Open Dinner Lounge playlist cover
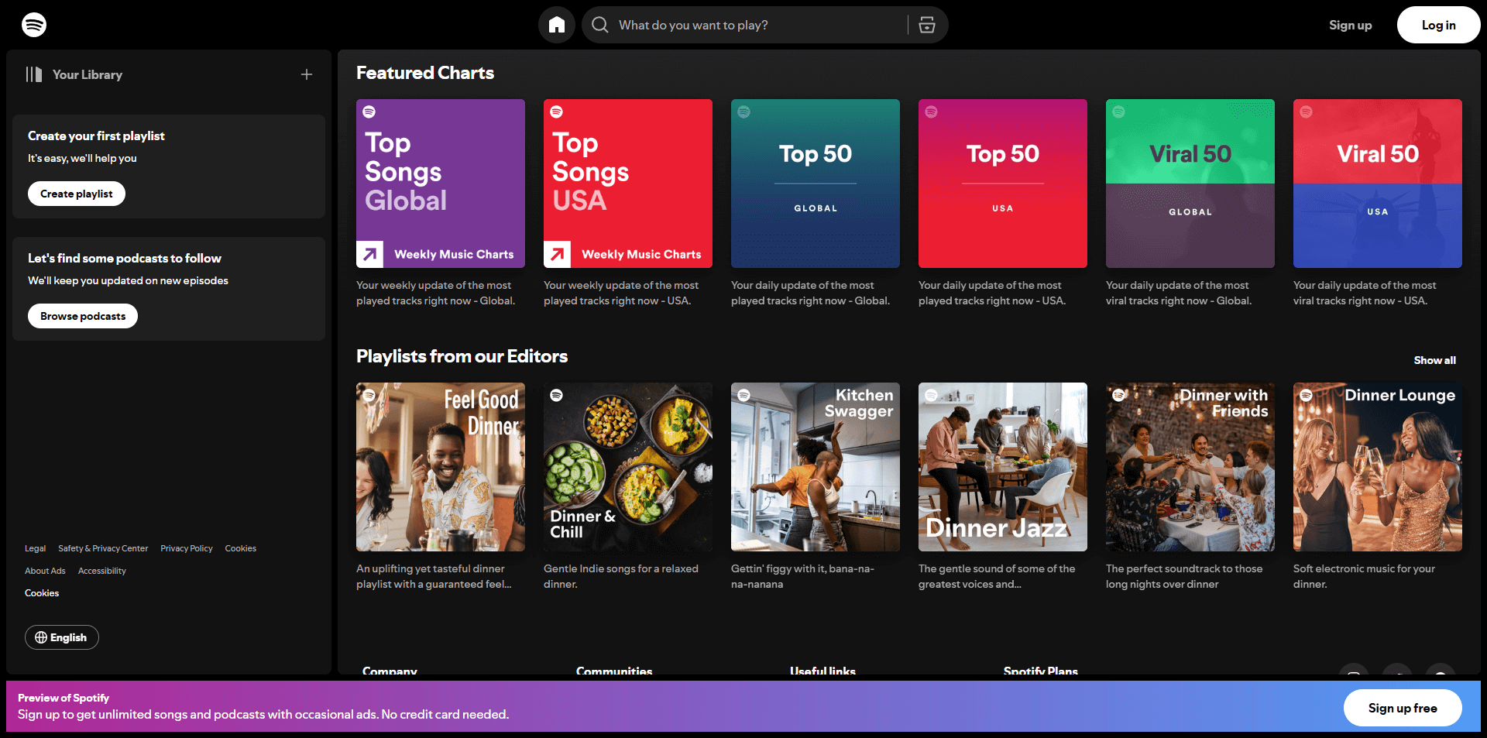Image resolution: width=1487 pixels, height=738 pixels. coord(1378,467)
